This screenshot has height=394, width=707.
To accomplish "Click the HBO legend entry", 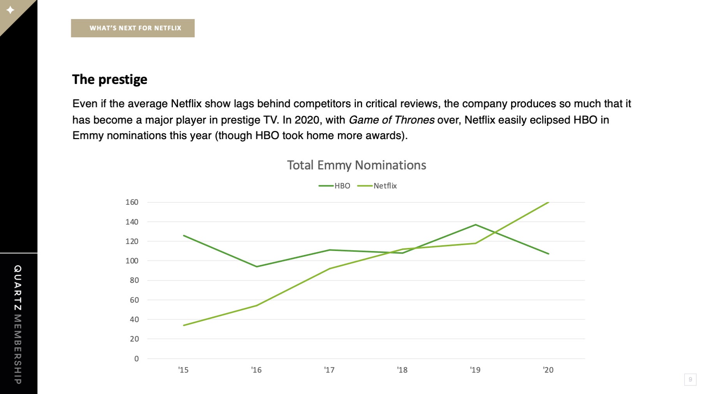I will tap(334, 186).
